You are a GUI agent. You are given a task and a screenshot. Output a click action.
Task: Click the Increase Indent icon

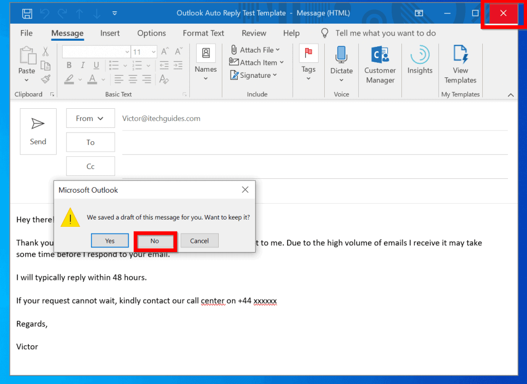178,65
